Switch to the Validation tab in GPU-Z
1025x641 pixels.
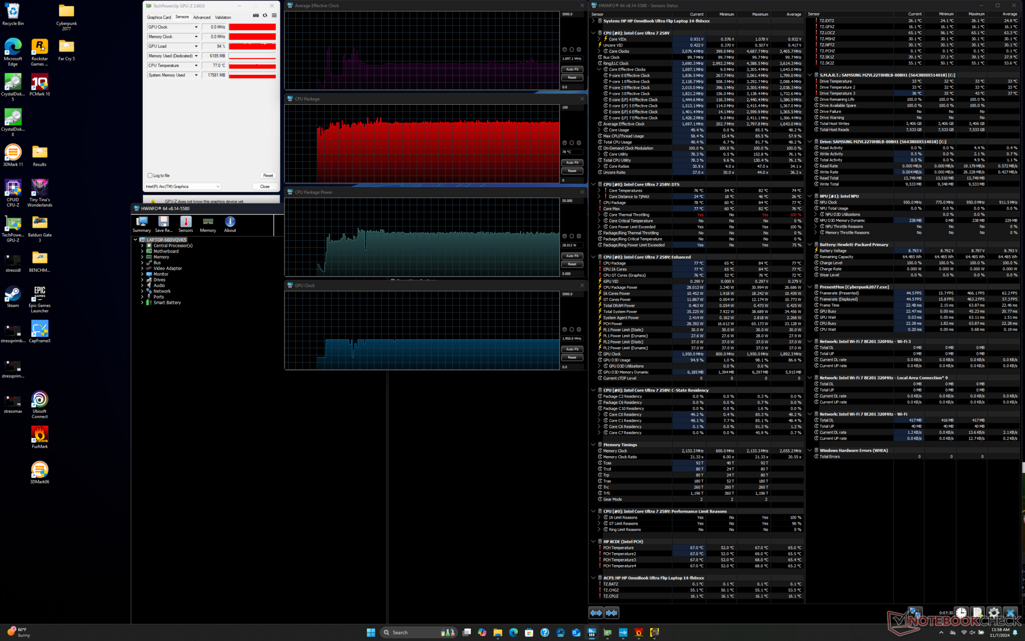pyautogui.click(x=223, y=18)
